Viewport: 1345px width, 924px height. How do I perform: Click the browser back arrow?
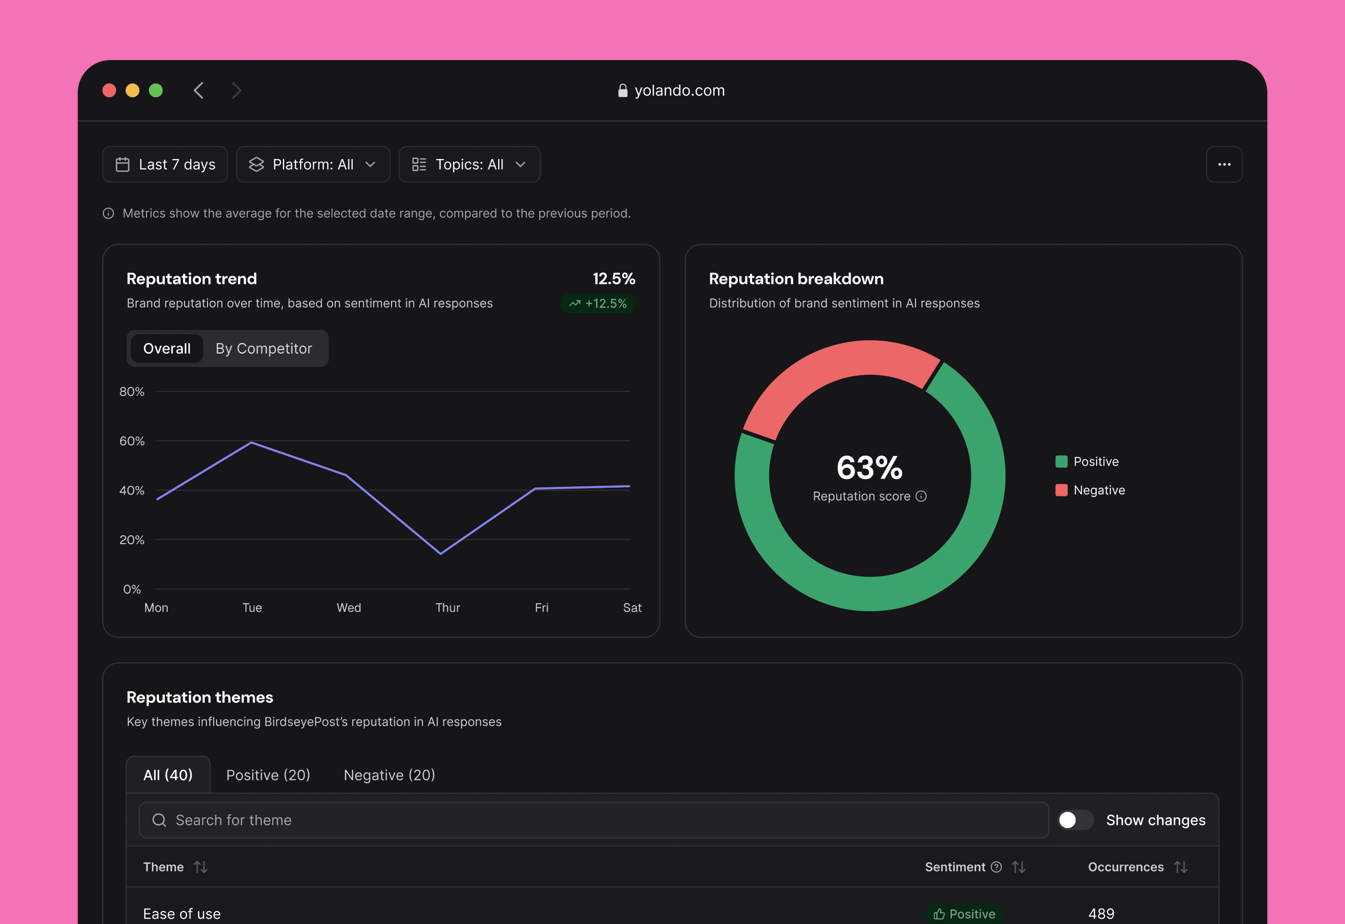coord(198,90)
